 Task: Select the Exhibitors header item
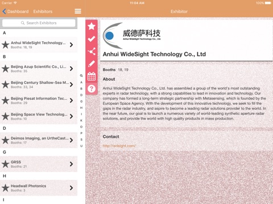pos(43,11)
